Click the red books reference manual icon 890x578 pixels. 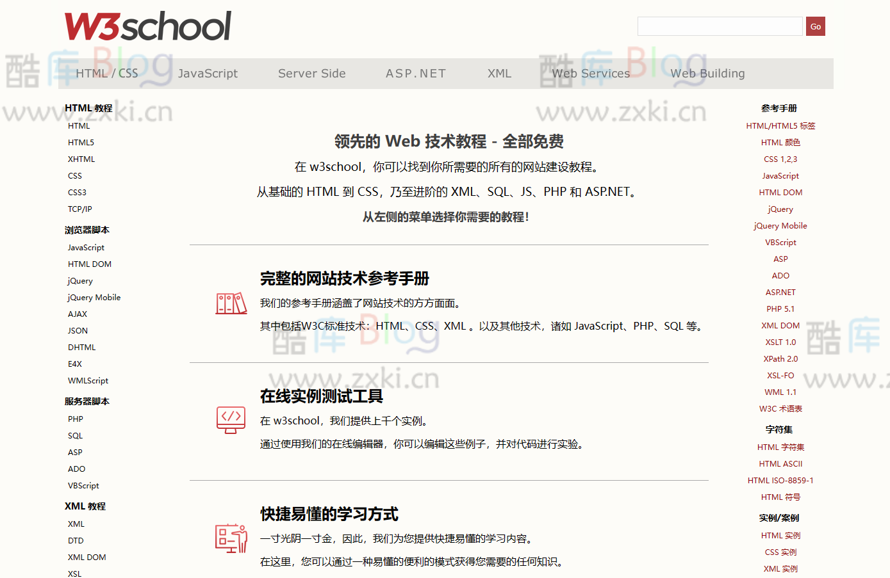231,302
